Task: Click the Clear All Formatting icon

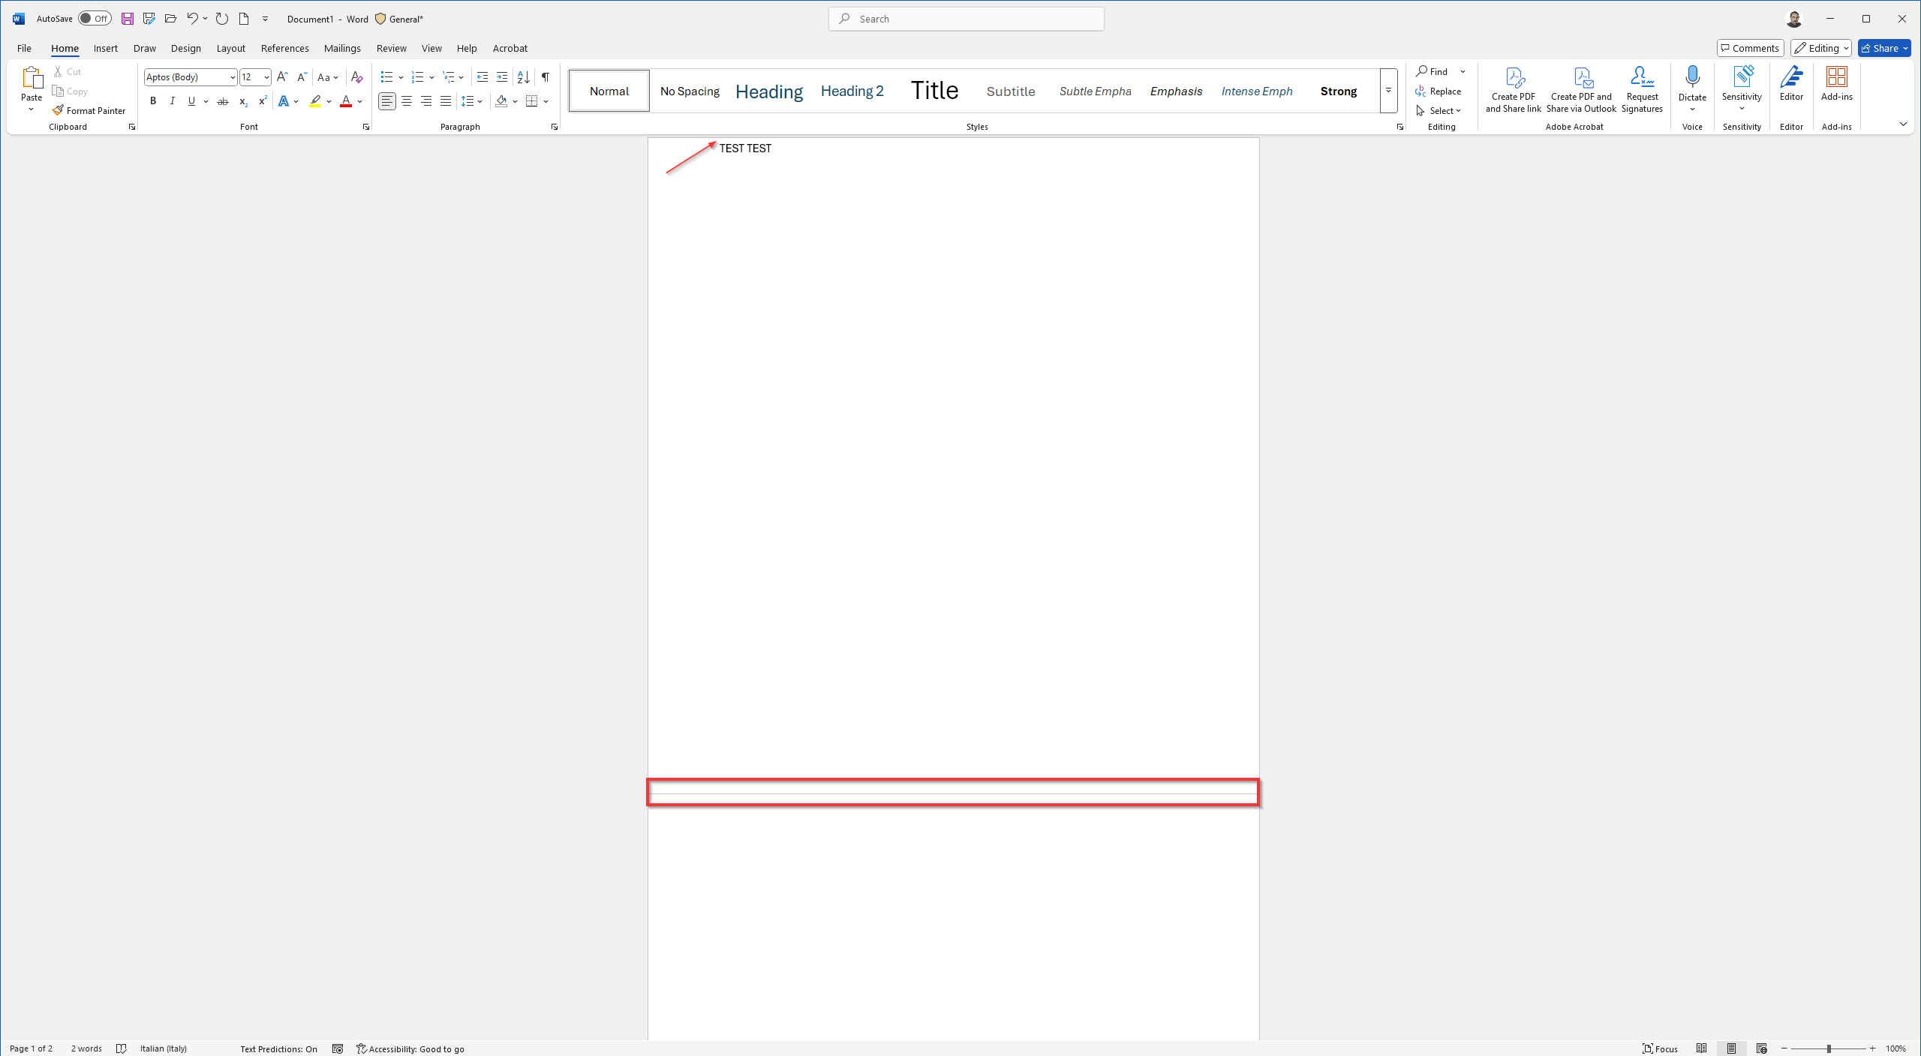Action: (357, 77)
